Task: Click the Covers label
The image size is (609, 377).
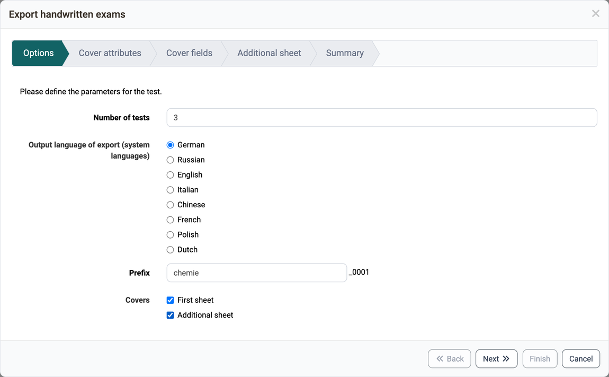Action: pyautogui.click(x=138, y=300)
